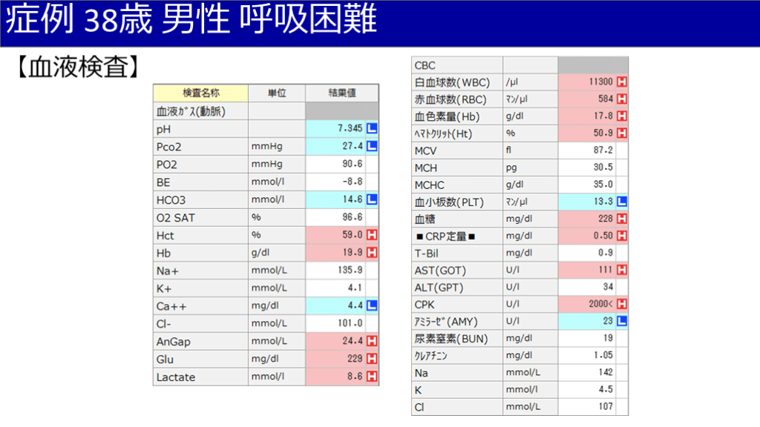Screen dimensions: 760x427
Task: Click the Lactate result value 8.6
Action: tap(335, 377)
